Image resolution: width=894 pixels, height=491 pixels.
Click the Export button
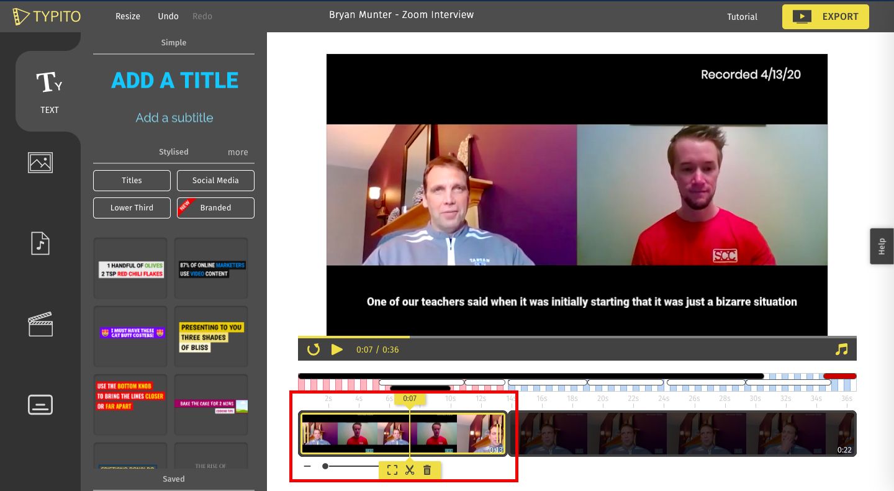[x=825, y=17]
